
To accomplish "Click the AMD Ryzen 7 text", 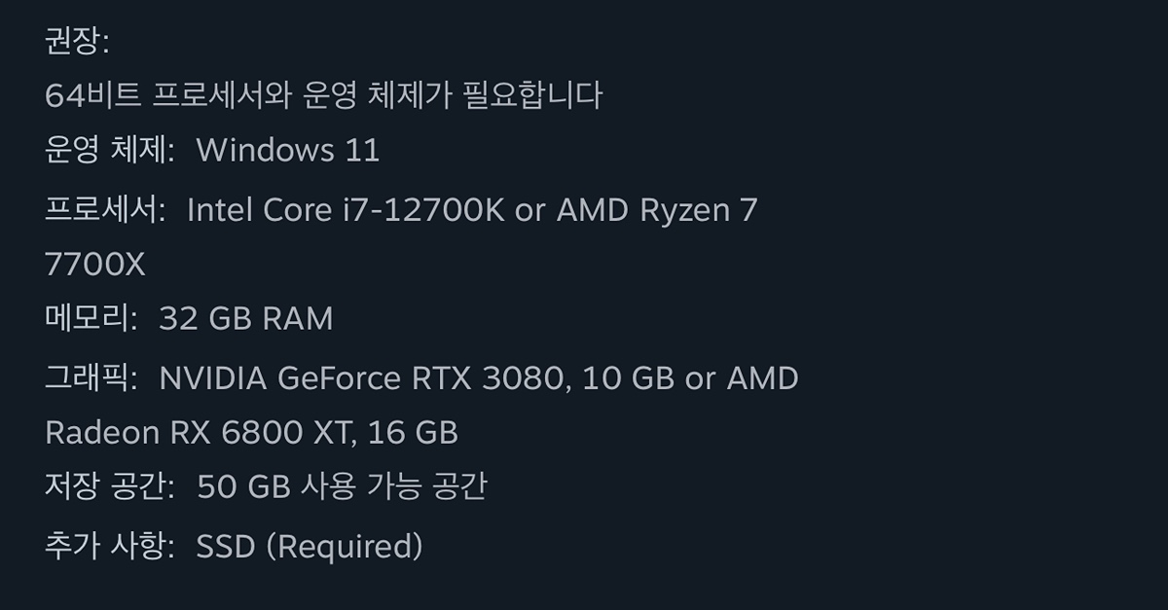I will coord(656,209).
